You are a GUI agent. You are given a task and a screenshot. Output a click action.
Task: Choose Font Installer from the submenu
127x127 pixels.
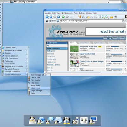tap(39, 80)
